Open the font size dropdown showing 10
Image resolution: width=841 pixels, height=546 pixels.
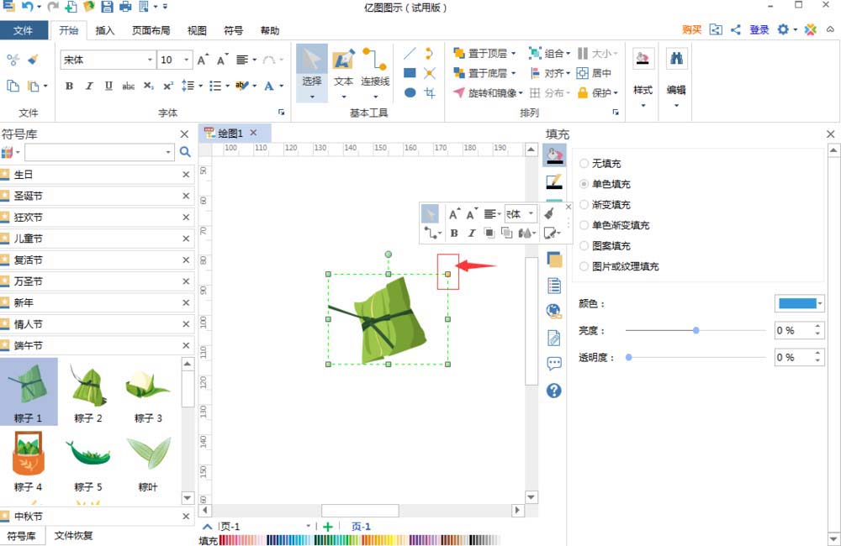coord(186,60)
